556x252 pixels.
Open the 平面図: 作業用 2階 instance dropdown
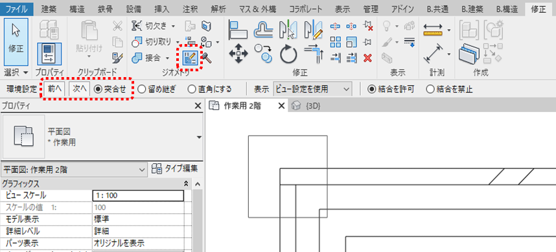(x=74, y=170)
